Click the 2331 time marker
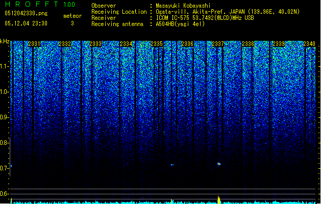 34,44
